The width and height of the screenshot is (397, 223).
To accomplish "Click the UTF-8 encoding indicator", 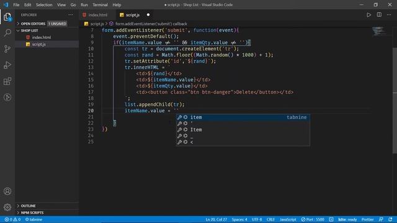I will (x=257, y=219).
